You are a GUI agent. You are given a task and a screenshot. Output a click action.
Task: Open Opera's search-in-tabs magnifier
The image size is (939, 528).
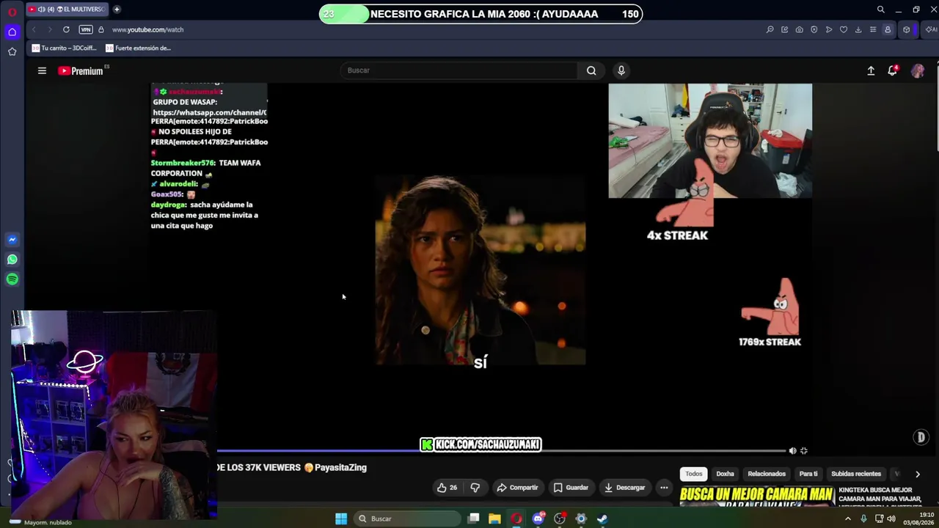(880, 10)
